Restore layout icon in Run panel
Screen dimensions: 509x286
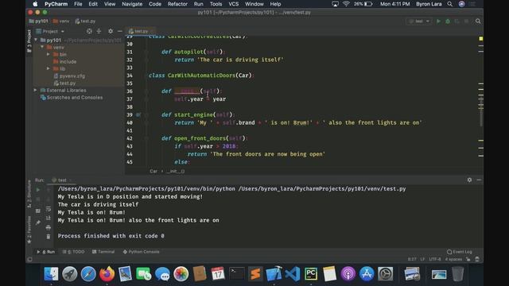point(38,211)
